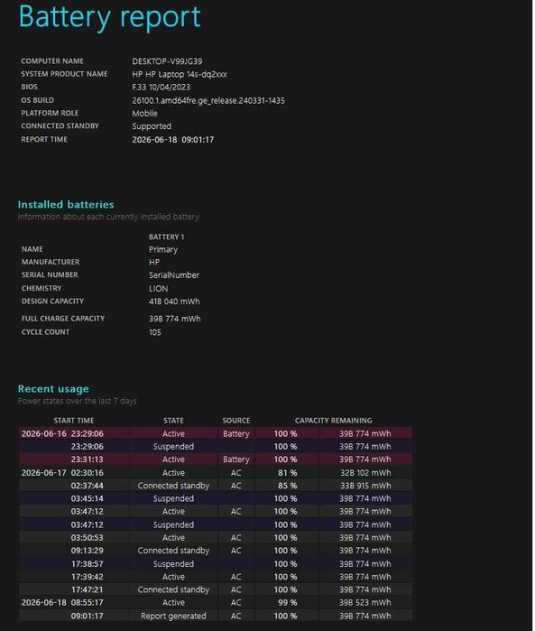535x631 pixels.
Task: Click the Installed batteries heading
Action: coord(66,204)
